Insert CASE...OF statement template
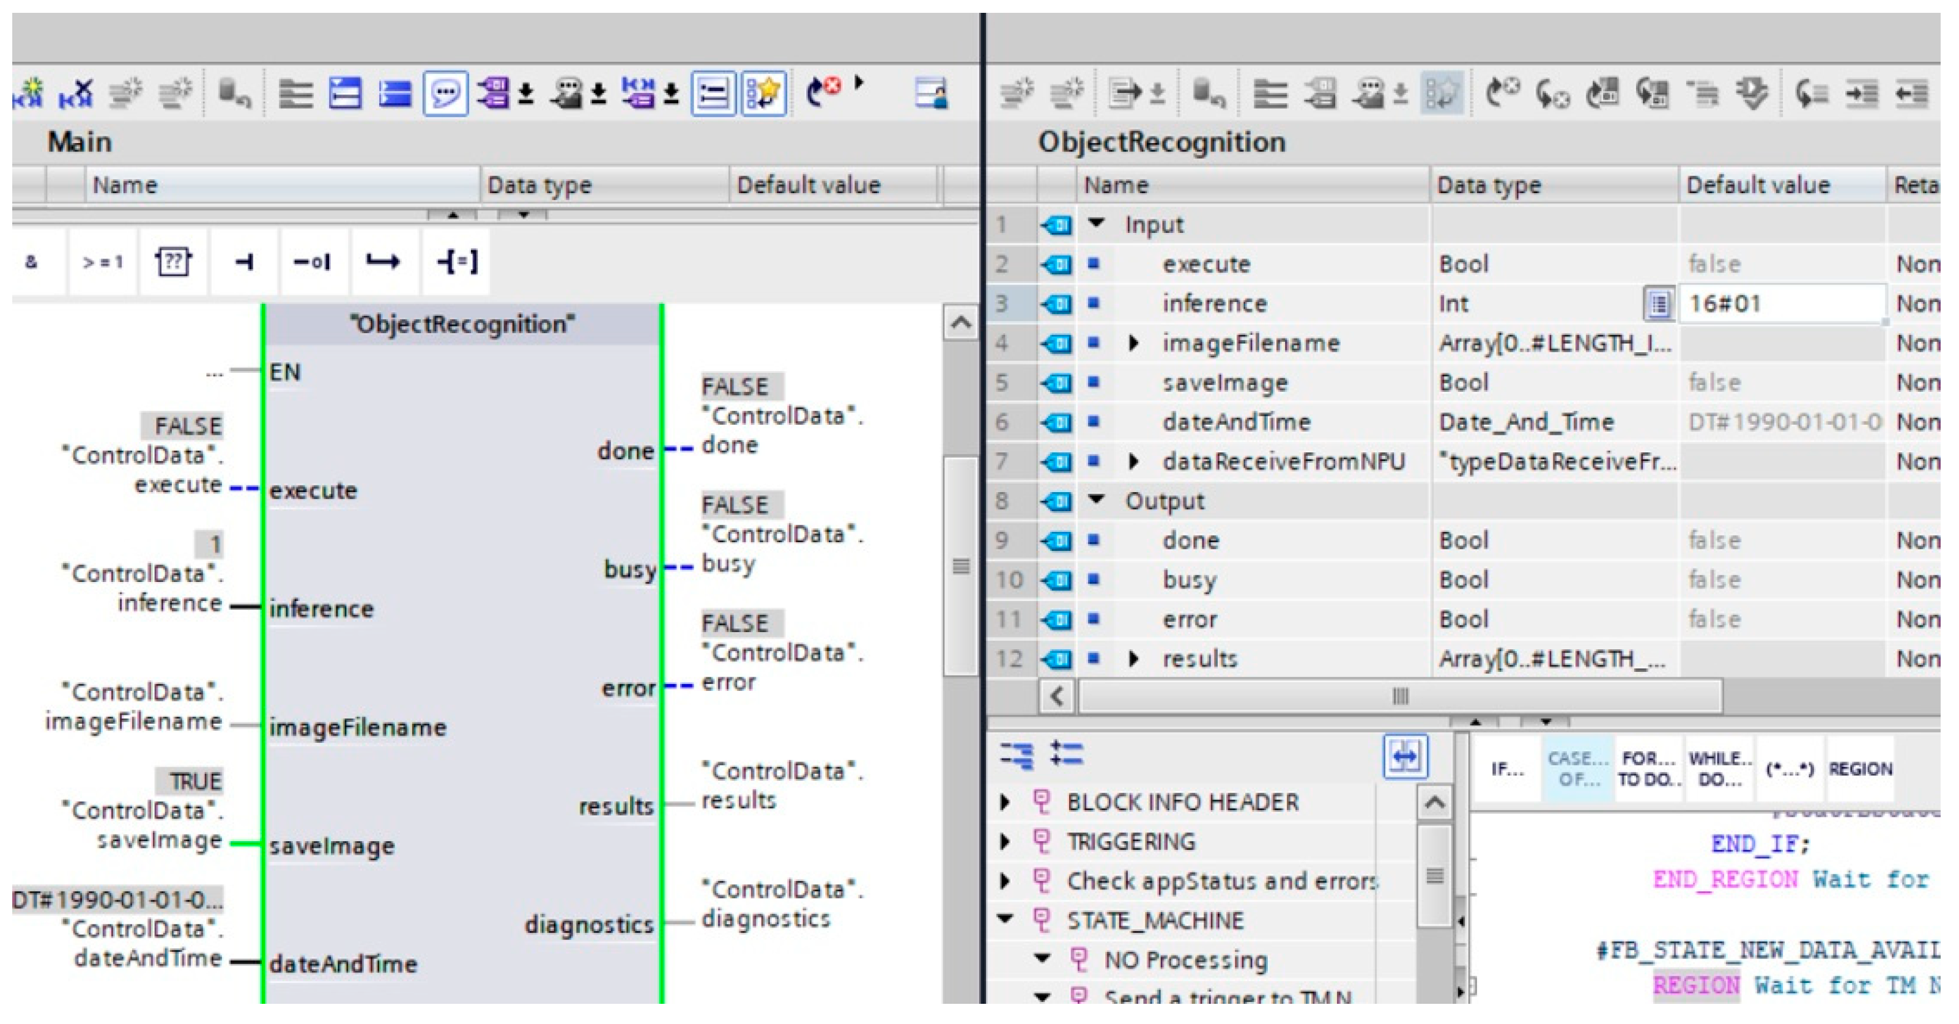Image resolution: width=1959 pixels, height=1024 pixels. [x=1577, y=768]
